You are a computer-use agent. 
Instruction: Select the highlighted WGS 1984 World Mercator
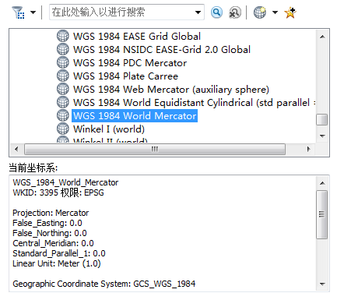(135, 116)
